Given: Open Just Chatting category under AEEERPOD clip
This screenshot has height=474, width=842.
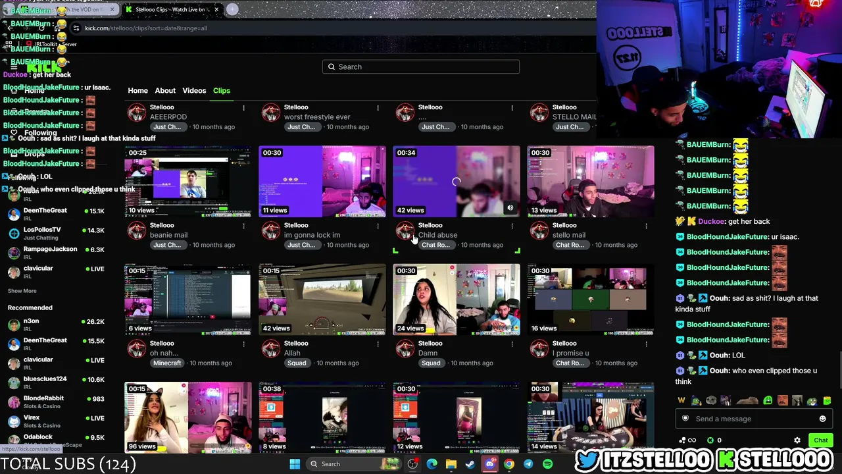Looking at the screenshot, I should pyautogui.click(x=167, y=126).
